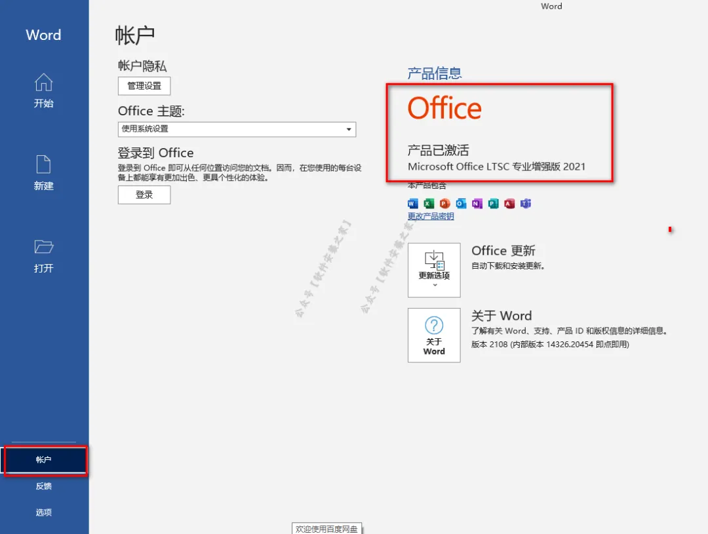Click the 版本 2108 version text
Viewport: 708px width, 534px height.
coord(550,345)
